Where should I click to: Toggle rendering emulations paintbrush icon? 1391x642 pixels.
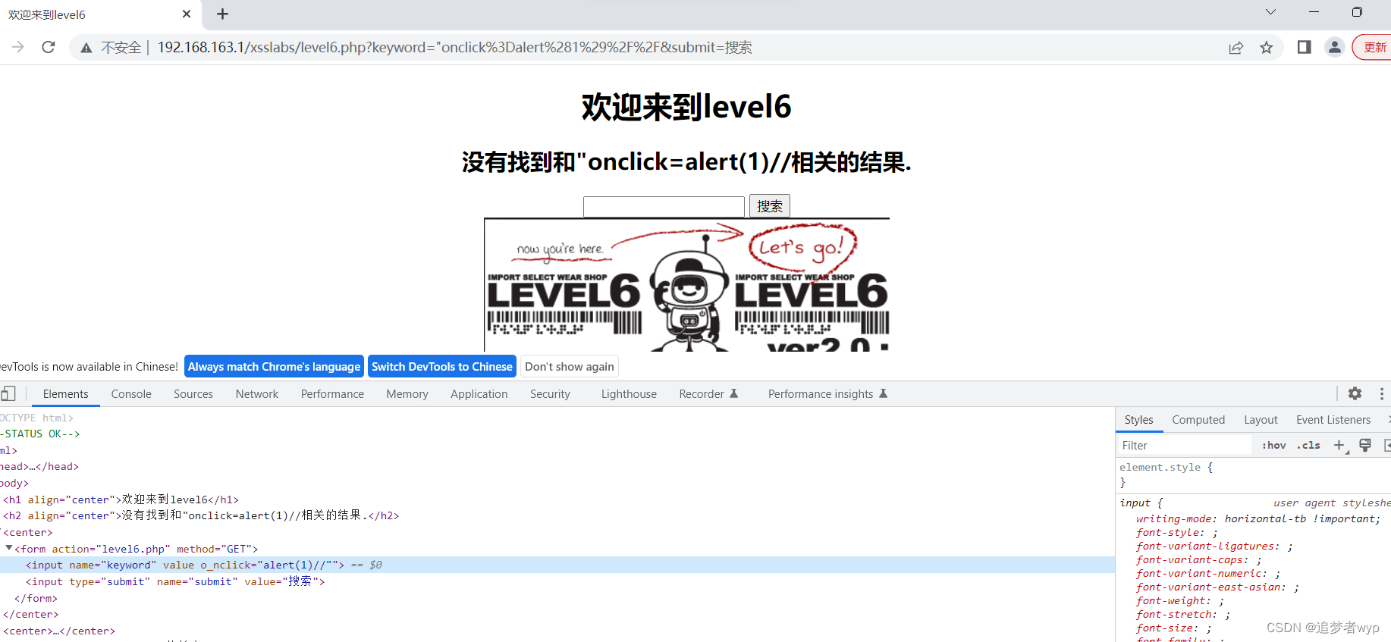click(1365, 446)
